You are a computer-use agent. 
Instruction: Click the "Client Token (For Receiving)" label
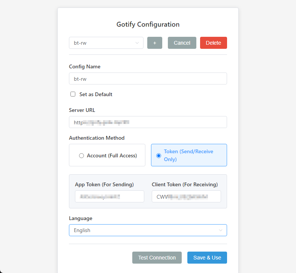pyautogui.click(x=185, y=184)
